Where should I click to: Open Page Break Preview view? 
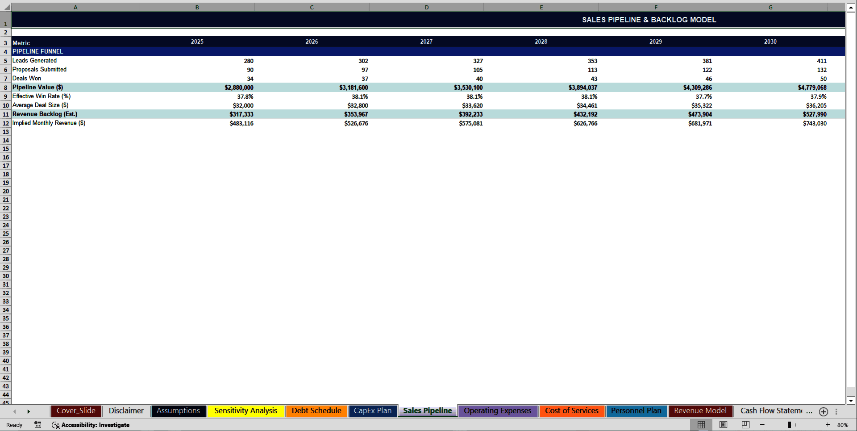pyautogui.click(x=745, y=425)
